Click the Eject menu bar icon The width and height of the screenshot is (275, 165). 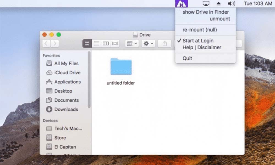pos(219,3)
